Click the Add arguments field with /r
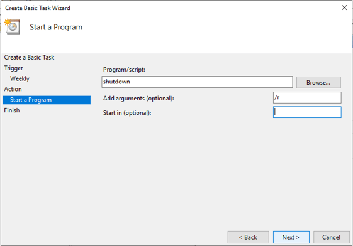Viewport: 353px width, 246px height. point(307,98)
